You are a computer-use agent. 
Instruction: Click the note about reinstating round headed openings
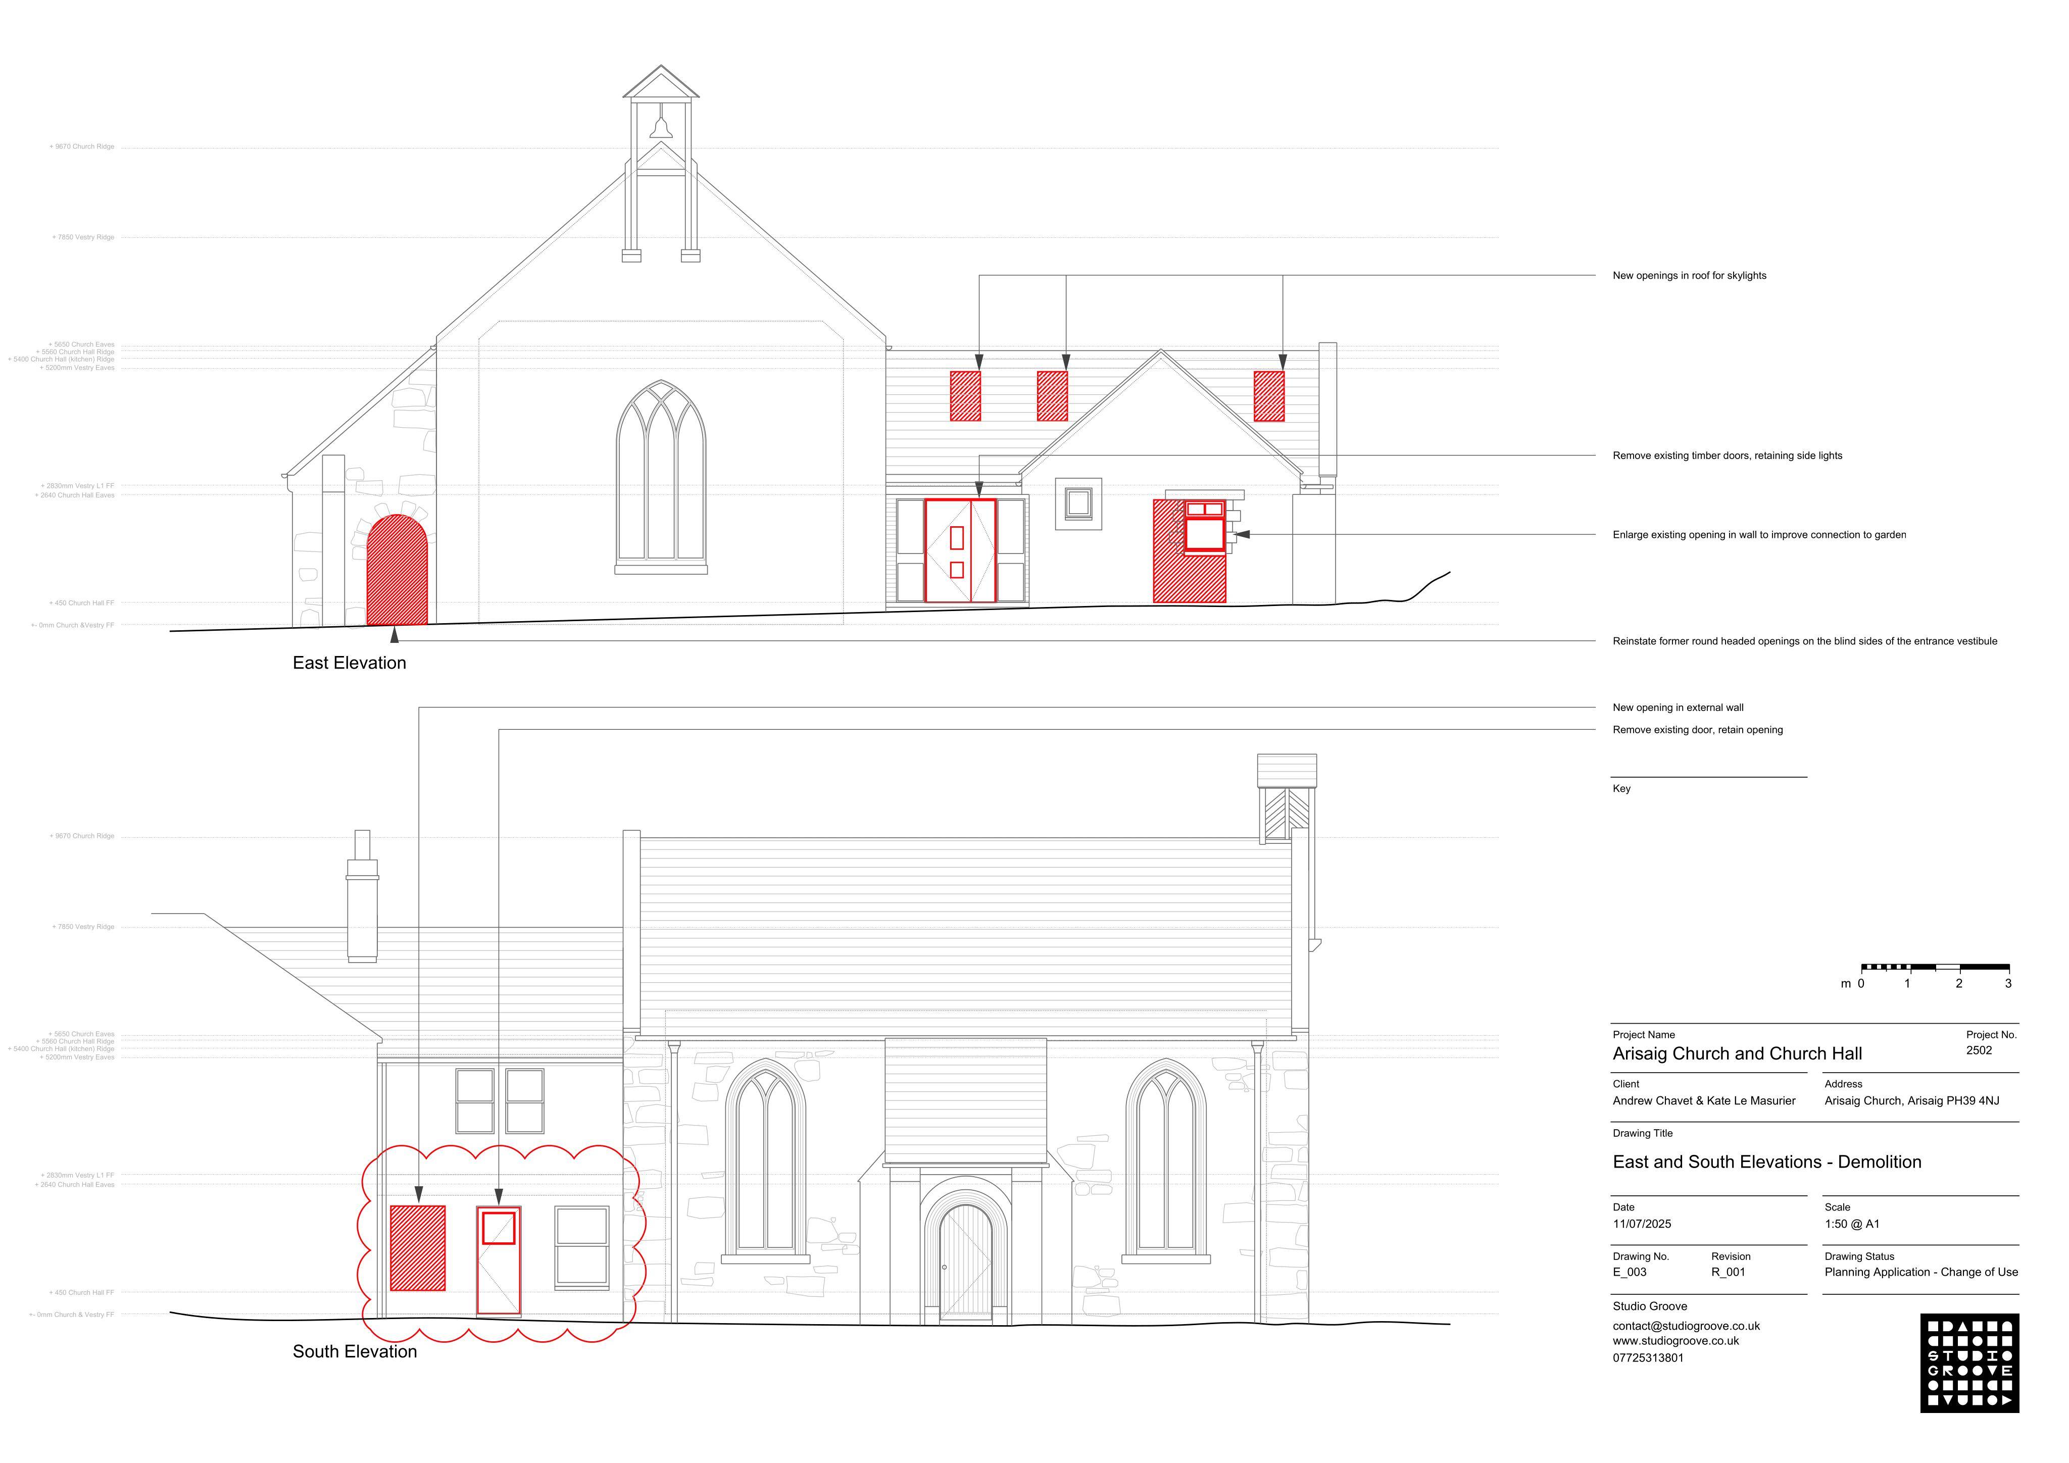pos(1804,641)
